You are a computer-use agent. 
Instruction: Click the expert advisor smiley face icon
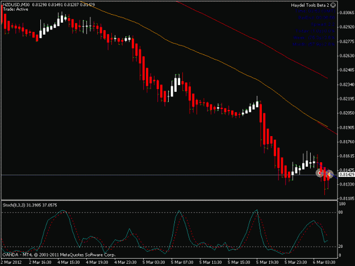coord(333,5)
